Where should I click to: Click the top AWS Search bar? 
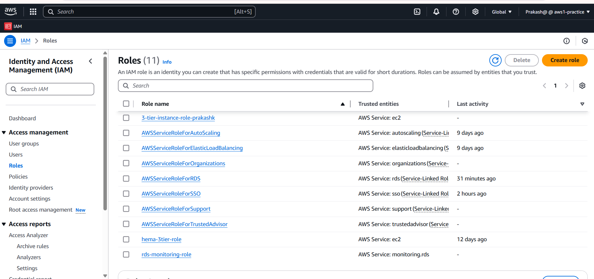coord(149,12)
